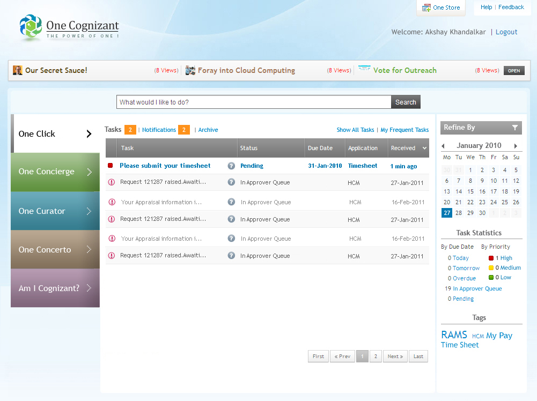Click the red priority icon on timesheet task
Image resolution: width=537 pixels, height=401 pixels.
point(111,166)
